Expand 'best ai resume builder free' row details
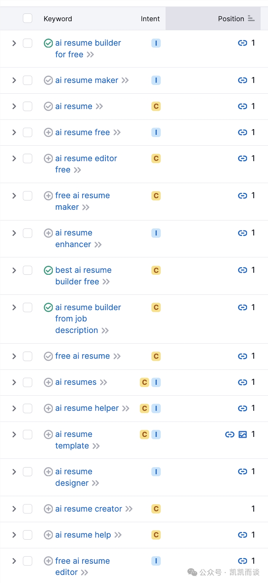The height and width of the screenshot is (583, 268). (14, 270)
